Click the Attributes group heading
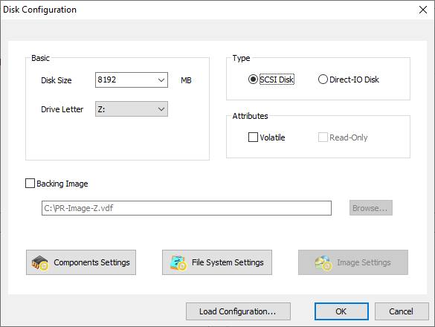 pos(251,116)
